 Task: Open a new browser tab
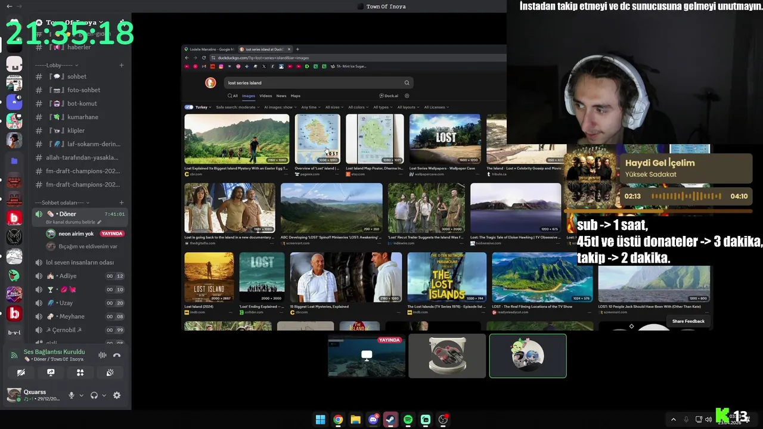coord(297,49)
